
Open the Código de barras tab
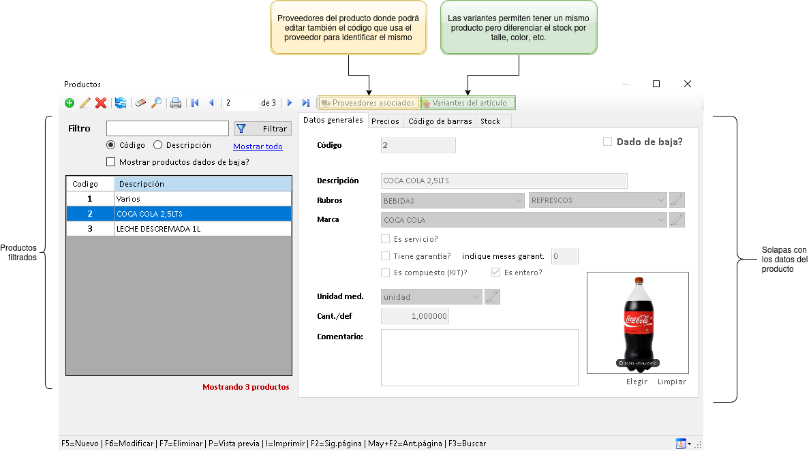[440, 121]
